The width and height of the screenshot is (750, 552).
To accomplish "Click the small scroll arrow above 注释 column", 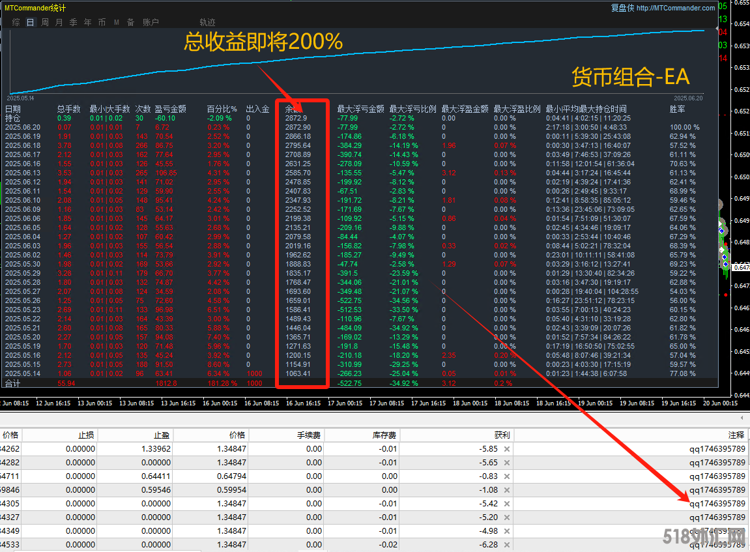I will pos(742,418).
